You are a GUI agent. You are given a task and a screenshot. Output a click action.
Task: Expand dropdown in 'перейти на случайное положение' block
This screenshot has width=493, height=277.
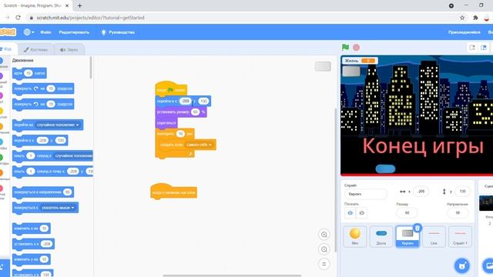(78, 125)
